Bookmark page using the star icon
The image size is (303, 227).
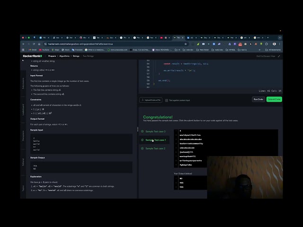(x=186, y=44)
